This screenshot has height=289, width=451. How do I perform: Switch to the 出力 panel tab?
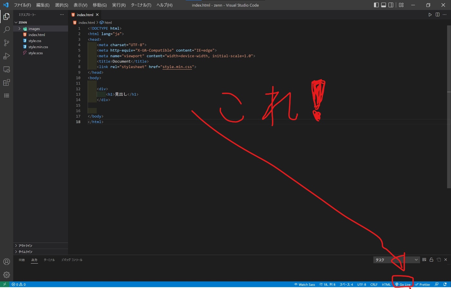click(34, 260)
